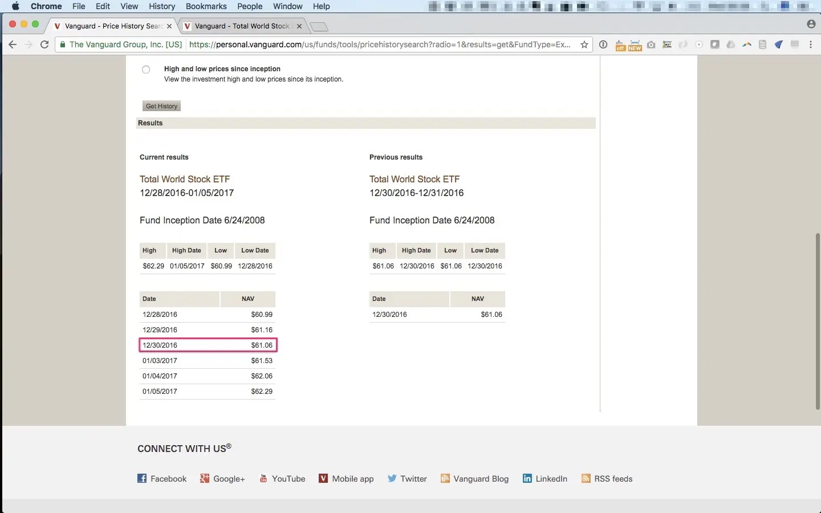Open Total World Stock ETF under Current results

[x=185, y=179]
